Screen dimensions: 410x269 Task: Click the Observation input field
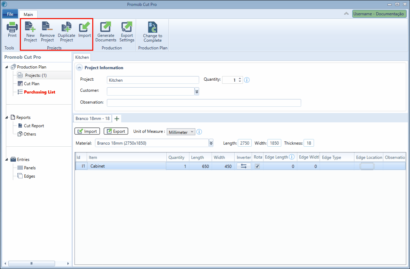click(204, 103)
